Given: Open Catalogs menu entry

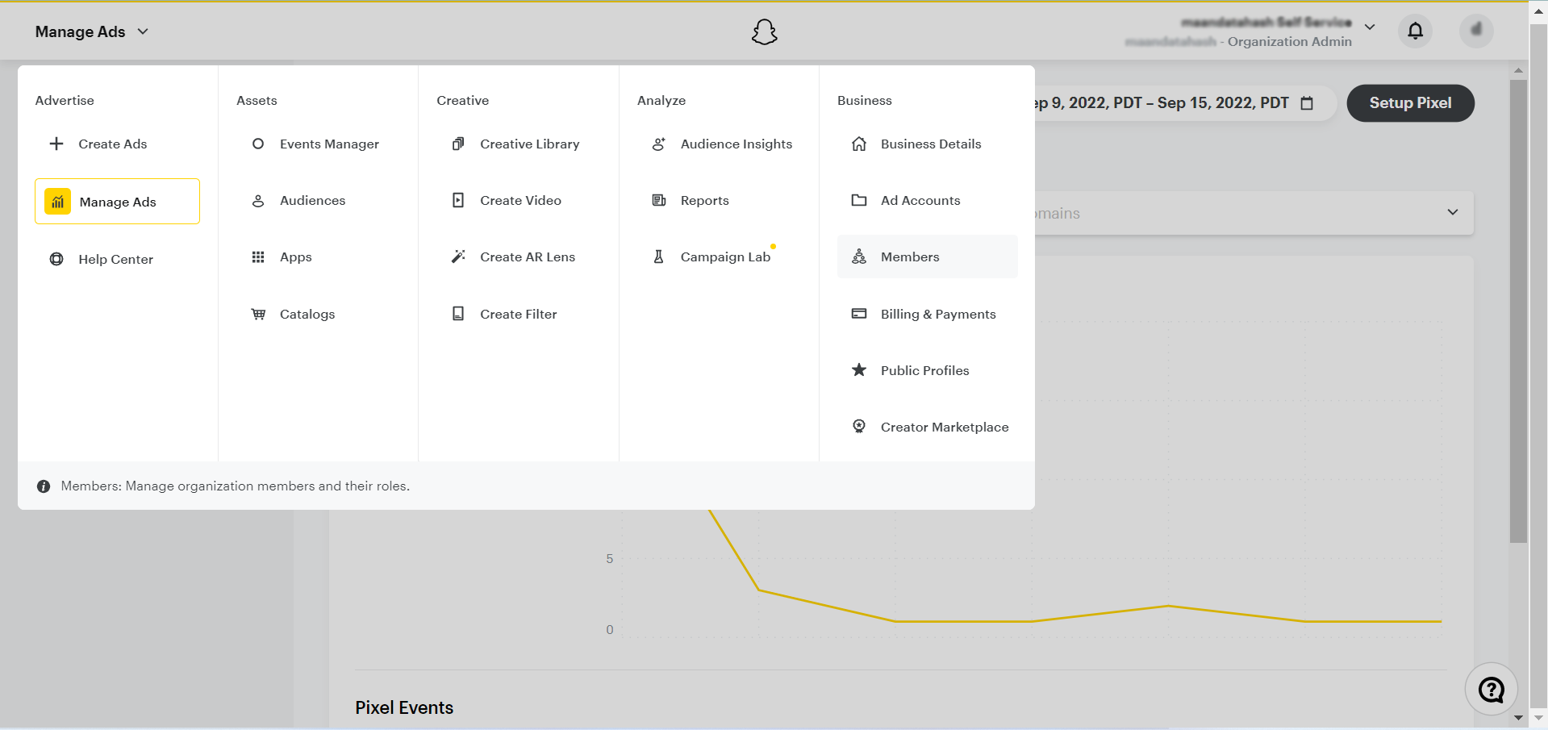Looking at the screenshot, I should click(317, 314).
